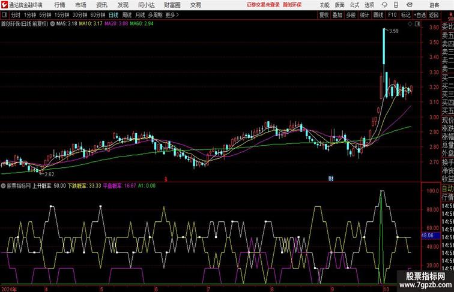Screen dimensions: 454x292
Task: Expand sub-indicator 股票指标网 dropdown arrow
Action: coord(3,186)
